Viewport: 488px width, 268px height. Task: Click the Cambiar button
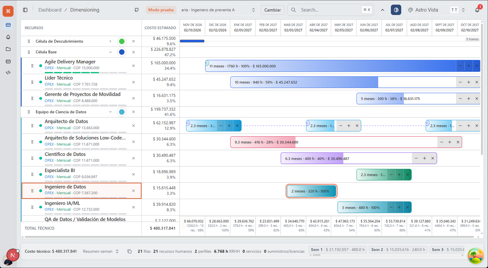[272, 10]
